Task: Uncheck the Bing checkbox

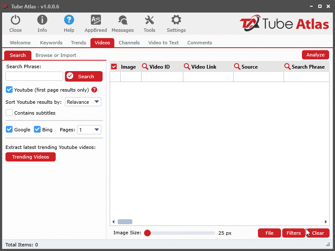Action: [x=37, y=129]
